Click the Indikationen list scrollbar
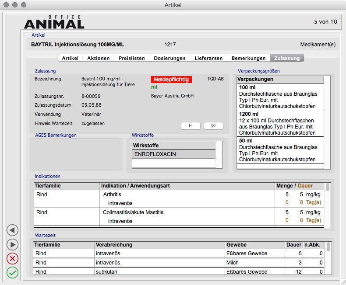Image resolution: width=346 pixels, height=285 pixels. coord(327,205)
